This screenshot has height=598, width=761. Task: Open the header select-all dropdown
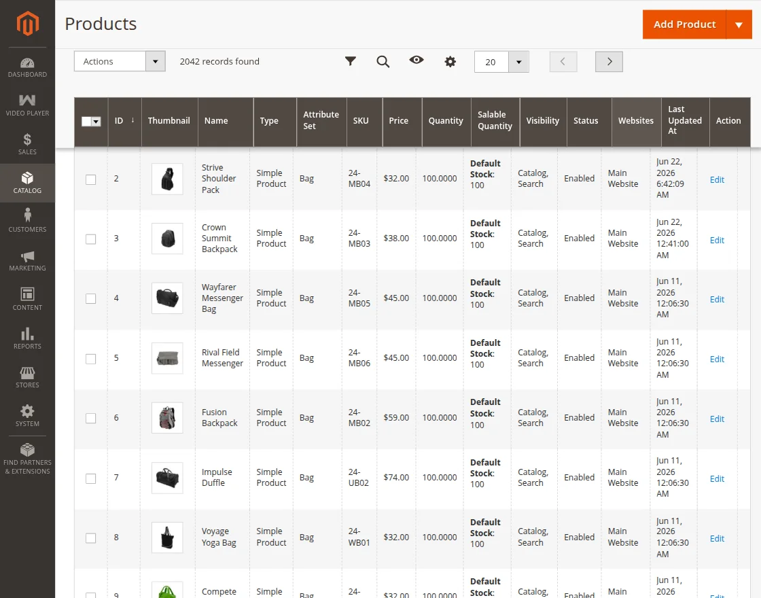96,122
